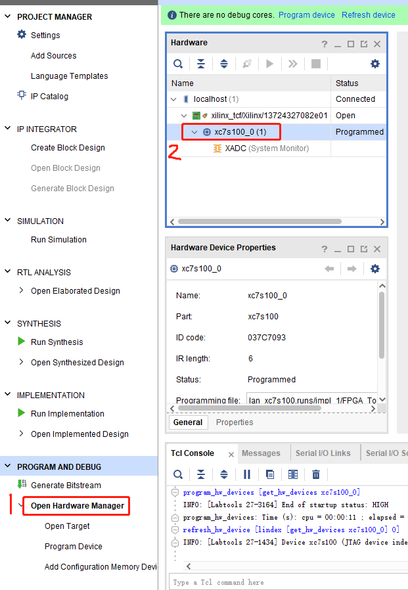Expand Open Elaborated Design
The height and width of the screenshot is (590, 408).
[x=21, y=290]
